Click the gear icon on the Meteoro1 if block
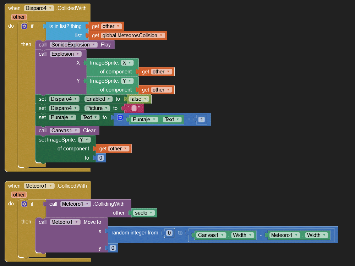Image resolution: width=355 pixels, height=266 pixels. coord(24,204)
